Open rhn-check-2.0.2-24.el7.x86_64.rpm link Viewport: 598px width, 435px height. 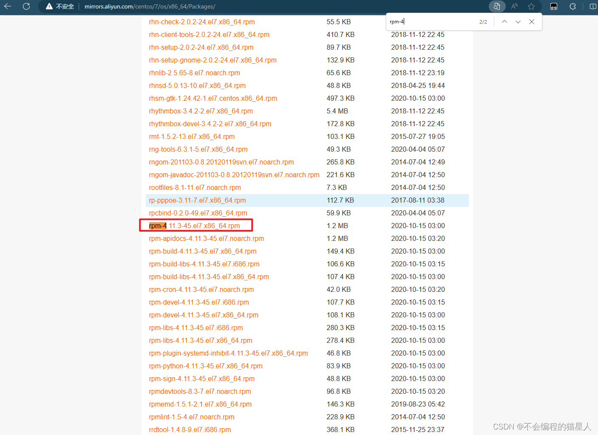[x=202, y=22]
